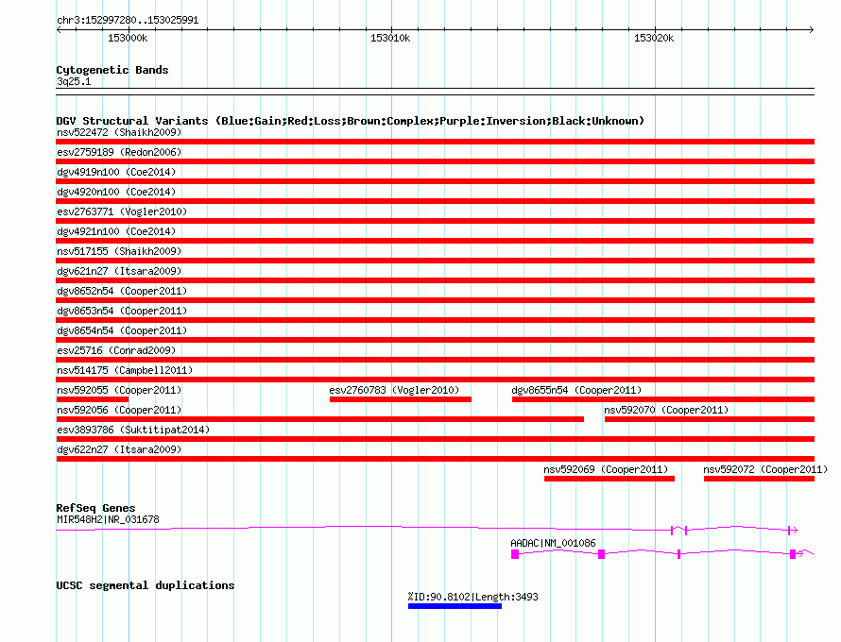Click the red bar under dgv622n27

coord(436,459)
